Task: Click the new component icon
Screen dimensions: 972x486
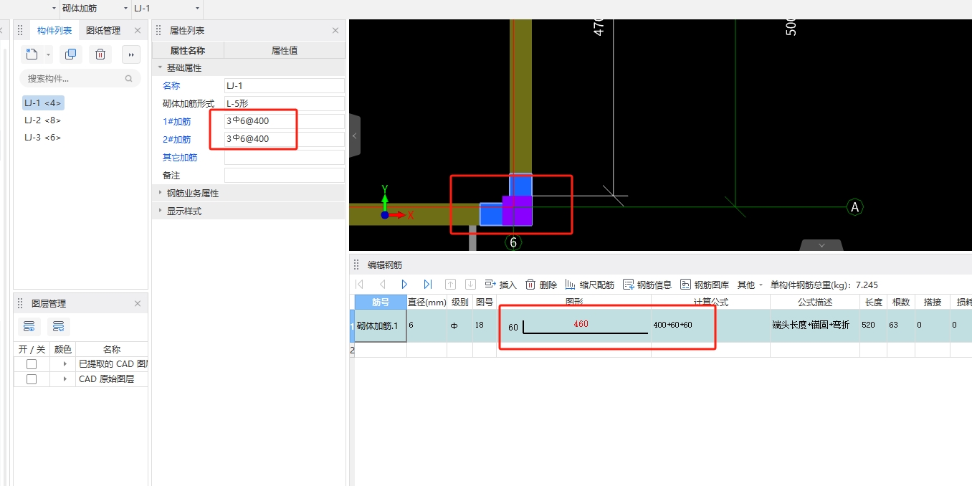Action: tap(32, 54)
